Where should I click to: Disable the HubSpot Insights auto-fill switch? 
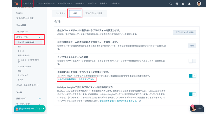[x=192, y=94]
